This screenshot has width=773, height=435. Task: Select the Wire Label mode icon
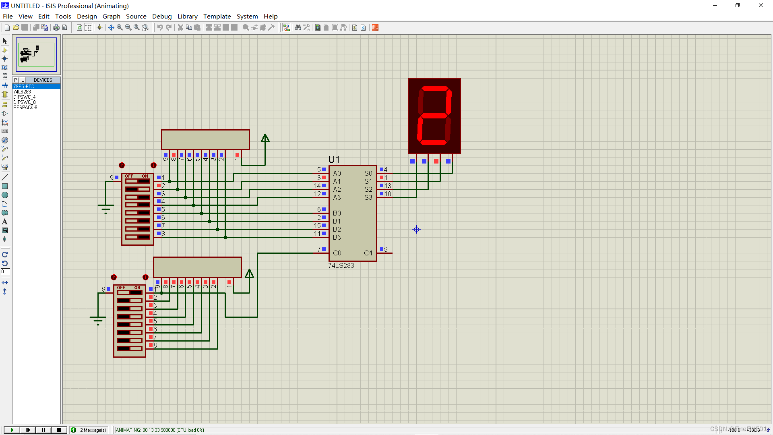5,68
